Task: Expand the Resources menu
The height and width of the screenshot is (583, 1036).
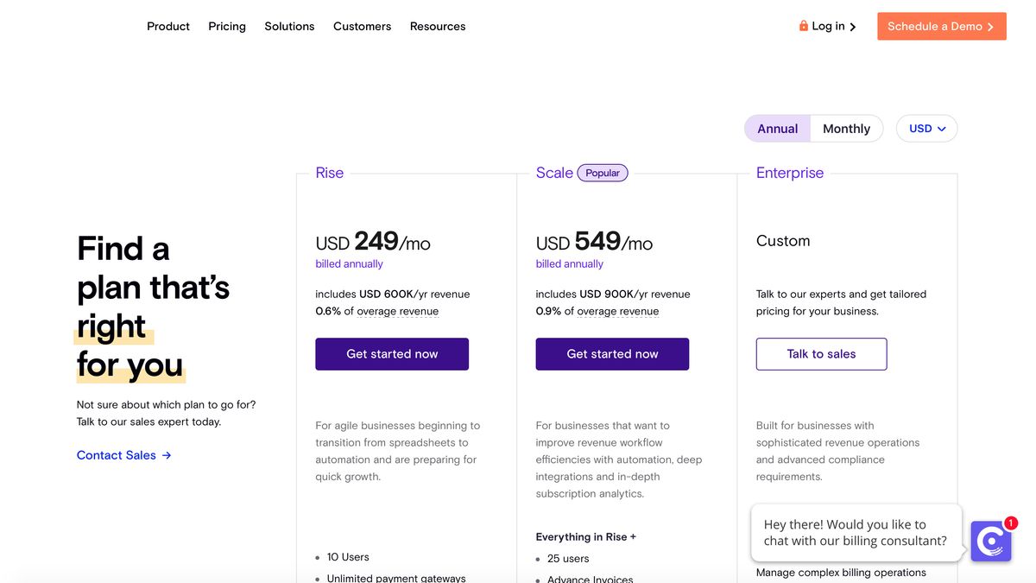Action: [x=438, y=26]
